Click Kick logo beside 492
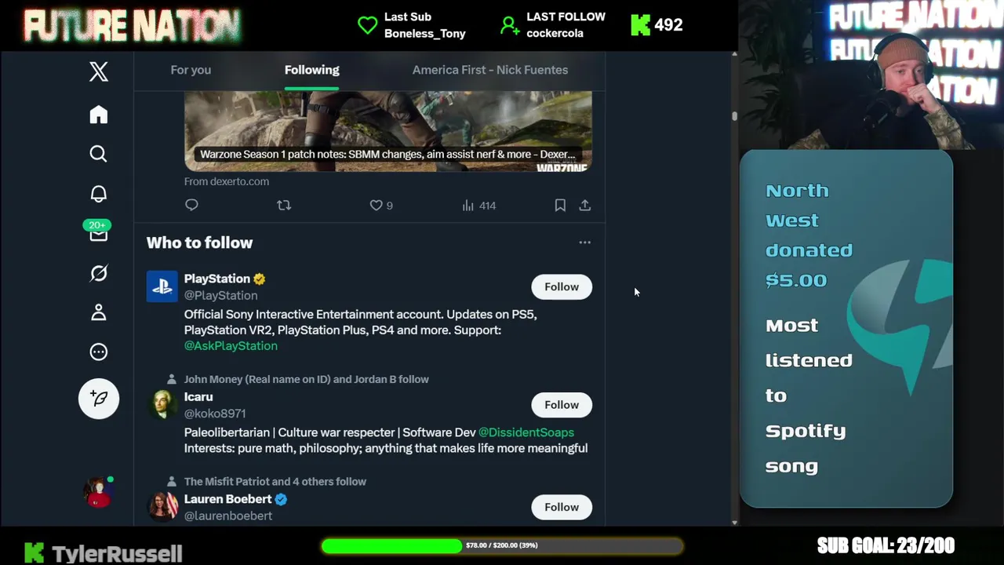The image size is (1004, 565). [640, 25]
